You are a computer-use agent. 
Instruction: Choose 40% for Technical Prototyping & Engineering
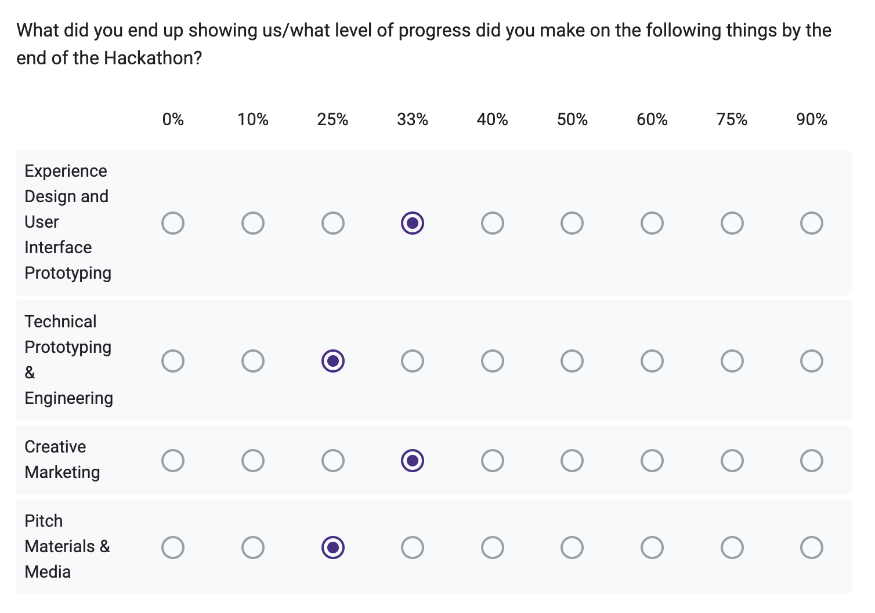(493, 361)
